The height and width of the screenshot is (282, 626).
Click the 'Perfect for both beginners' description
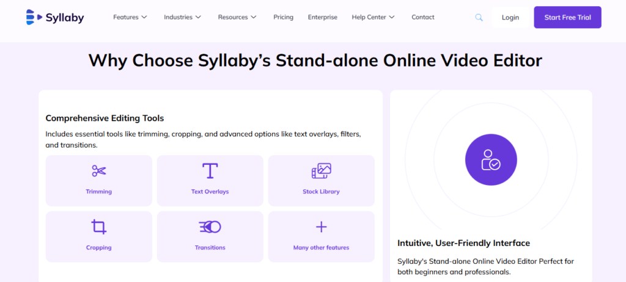(485, 267)
